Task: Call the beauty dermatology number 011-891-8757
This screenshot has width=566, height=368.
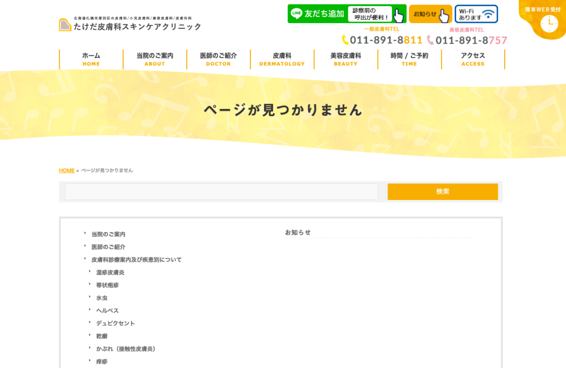Action: (471, 40)
